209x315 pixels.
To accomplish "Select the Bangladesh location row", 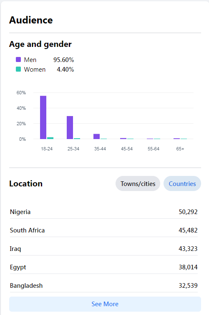I will point(103,286).
